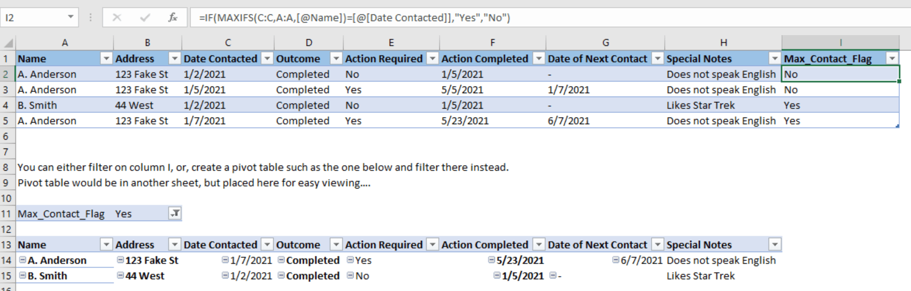Click filter arrow on top Special Notes header
Image resolution: width=911 pixels, height=291 pixels.
tap(774, 58)
